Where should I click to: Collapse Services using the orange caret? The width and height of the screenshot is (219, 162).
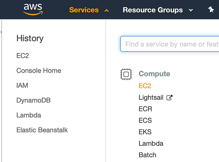point(107,10)
